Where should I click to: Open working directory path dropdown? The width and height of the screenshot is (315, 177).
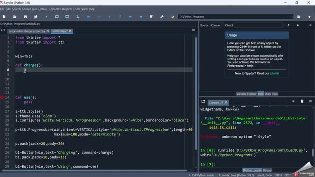click(292, 17)
